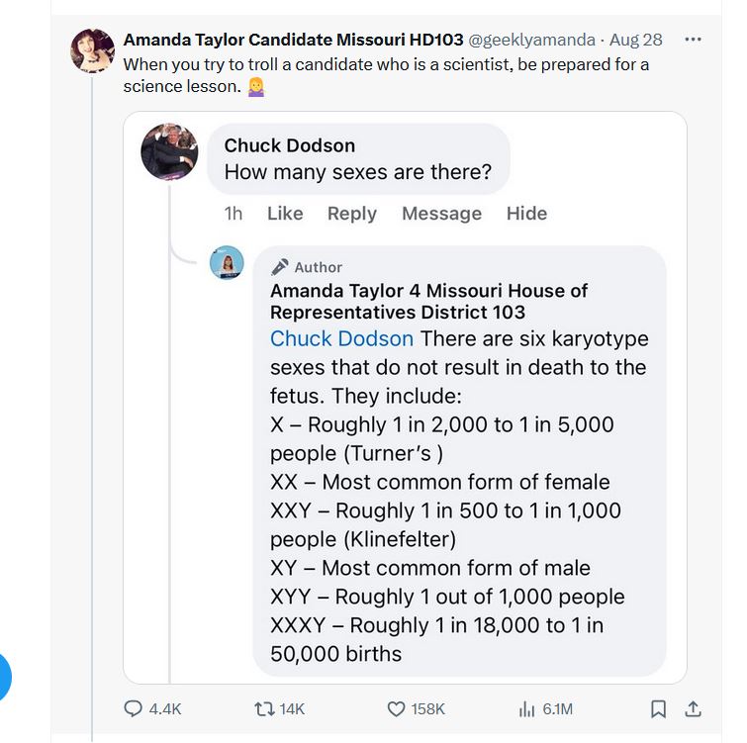Open the @geeklyamanda handle link
The height and width of the screenshot is (743, 747).
pyautogui.click(x=531, y=40)
